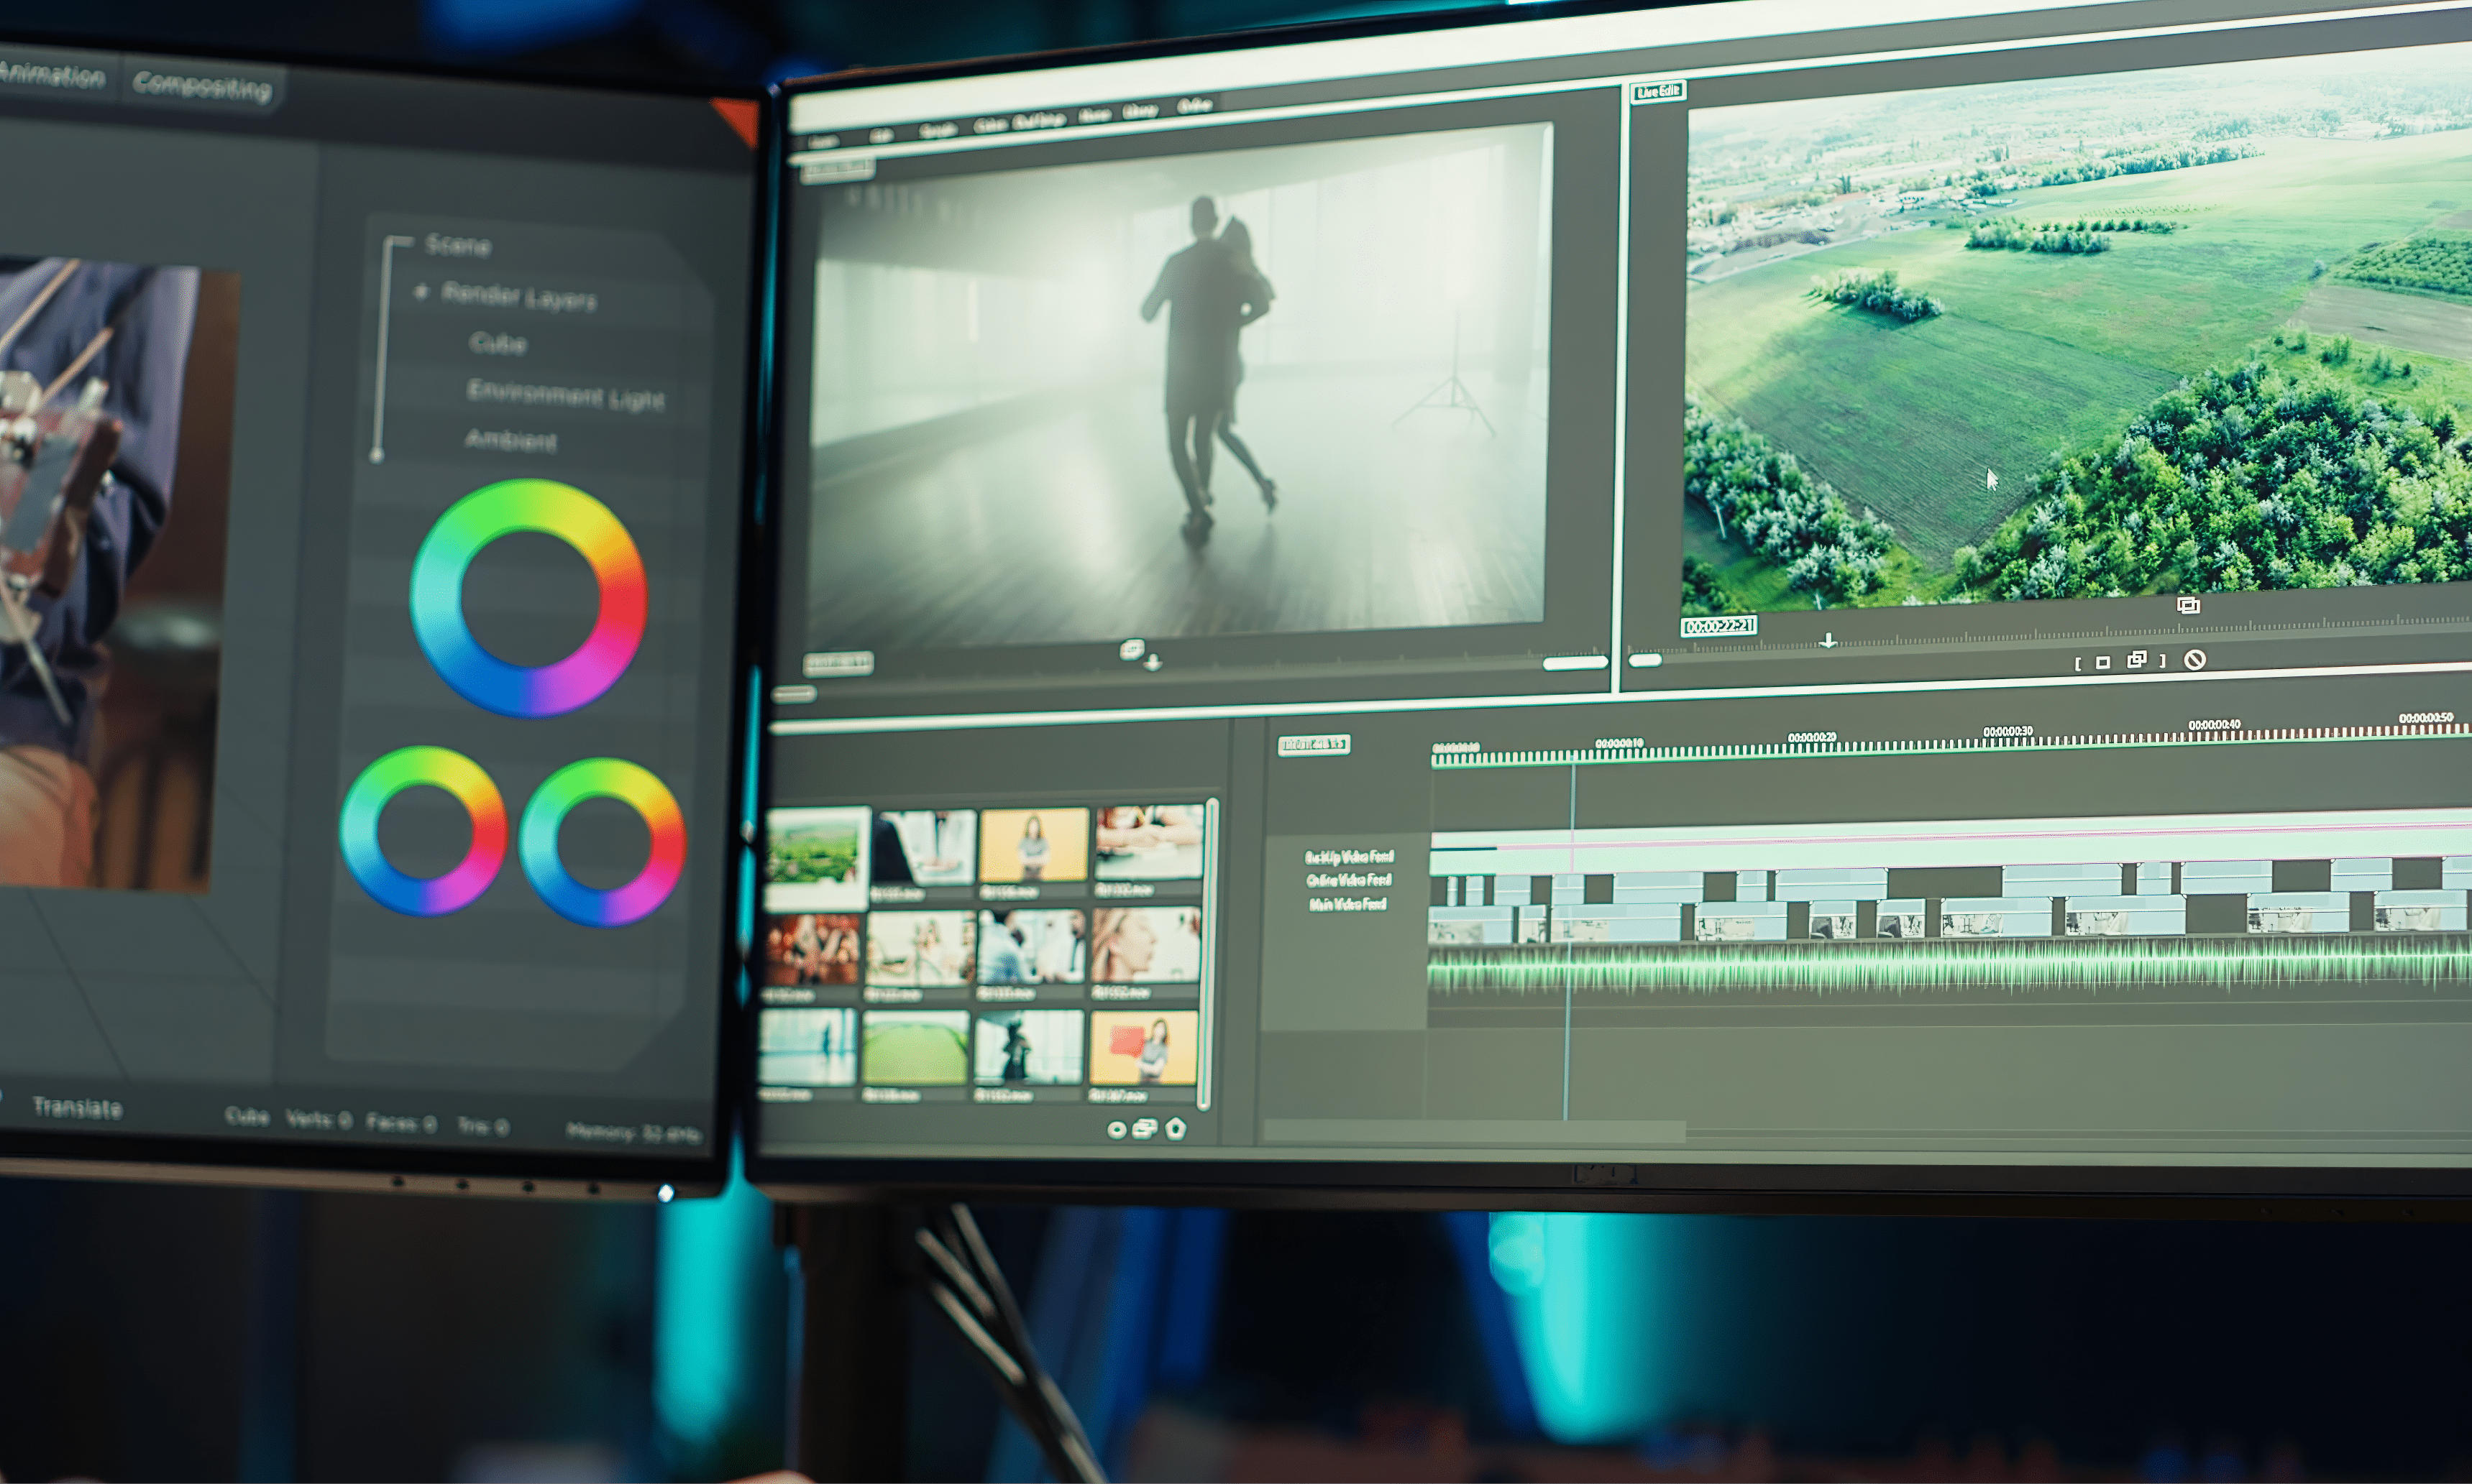2472x1484 pixels.
Task: Click the 00:00:00:40 mark on timeline ruler
Action: pyautogui.click(x=2214, y=725)
